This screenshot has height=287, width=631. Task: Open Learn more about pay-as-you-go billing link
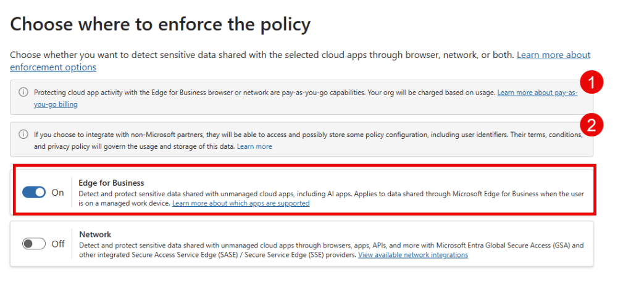tap(537, 93)
